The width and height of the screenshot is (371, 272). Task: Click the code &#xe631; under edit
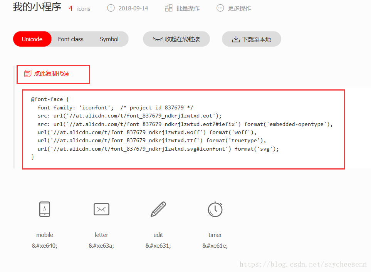click(x=158, y=246)
